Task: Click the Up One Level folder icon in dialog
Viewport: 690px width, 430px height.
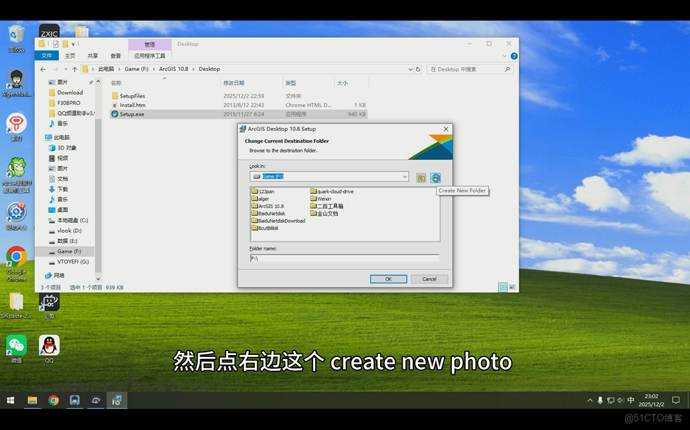Action: tap(421, 177)
